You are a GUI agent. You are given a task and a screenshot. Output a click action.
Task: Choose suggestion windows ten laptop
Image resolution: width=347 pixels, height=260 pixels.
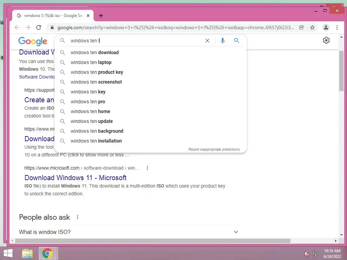(x=150, y=62)
